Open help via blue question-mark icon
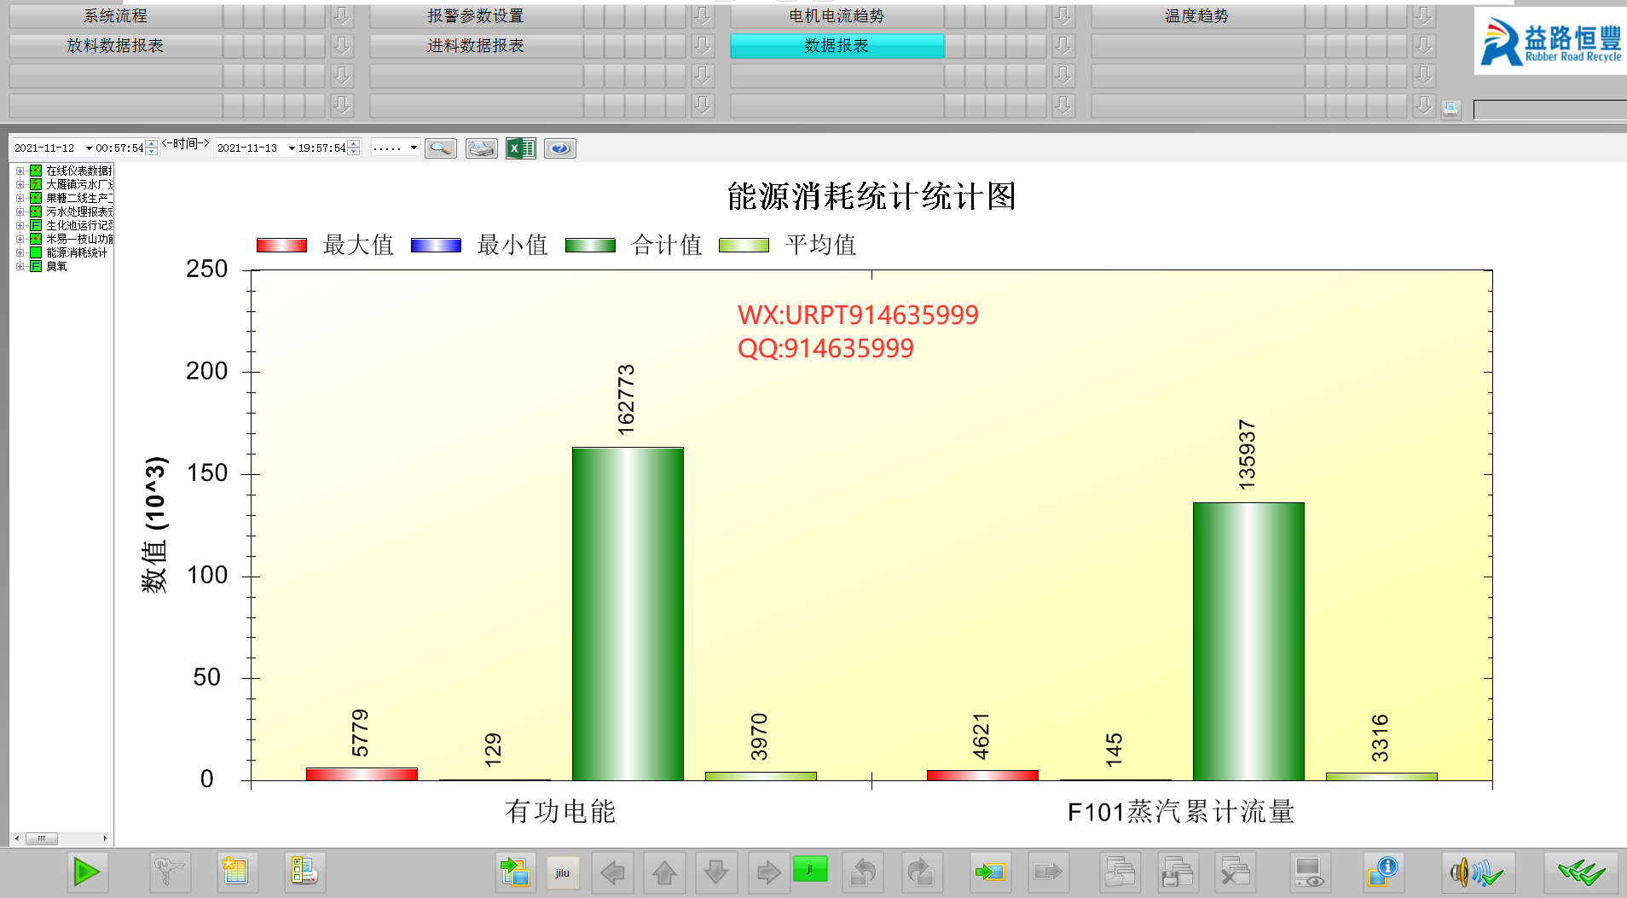The image size is (1627, 898). 559,148
